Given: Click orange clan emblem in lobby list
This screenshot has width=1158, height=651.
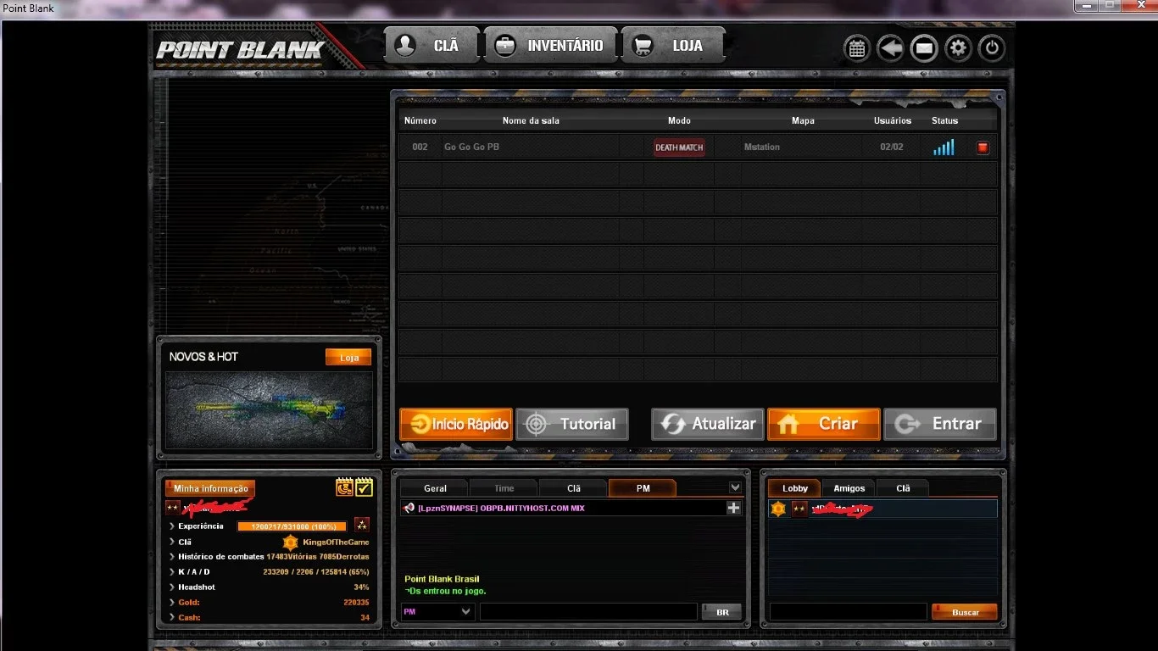Looking at the screenshot, I should (778, 509).
